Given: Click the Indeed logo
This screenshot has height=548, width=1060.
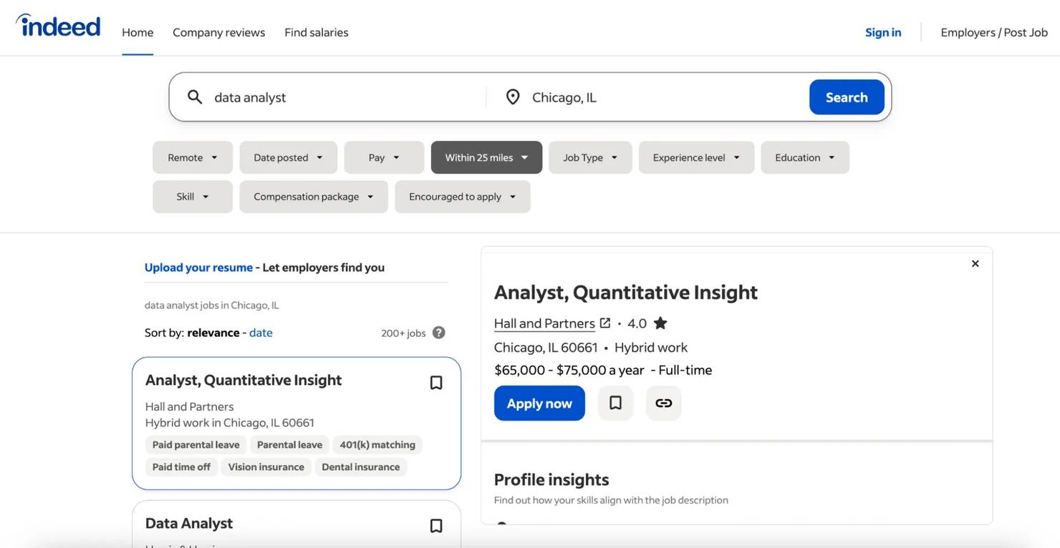Looking at the screenshot, I should (x=58, y=26).
